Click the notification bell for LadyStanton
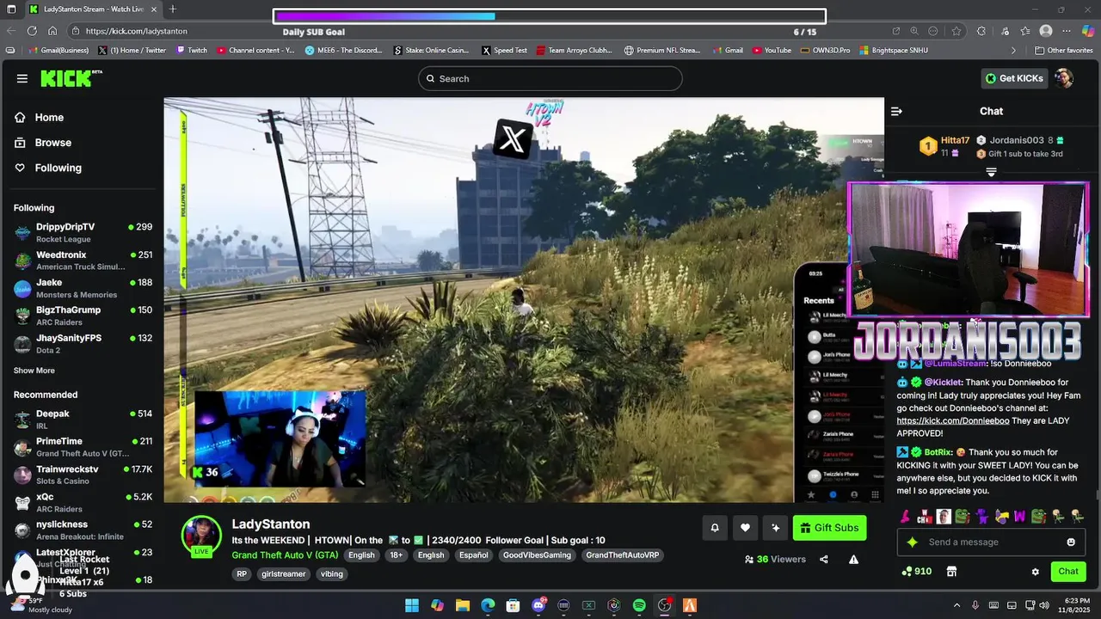This screenshot has height=619, width=1101. click(714, 528)
